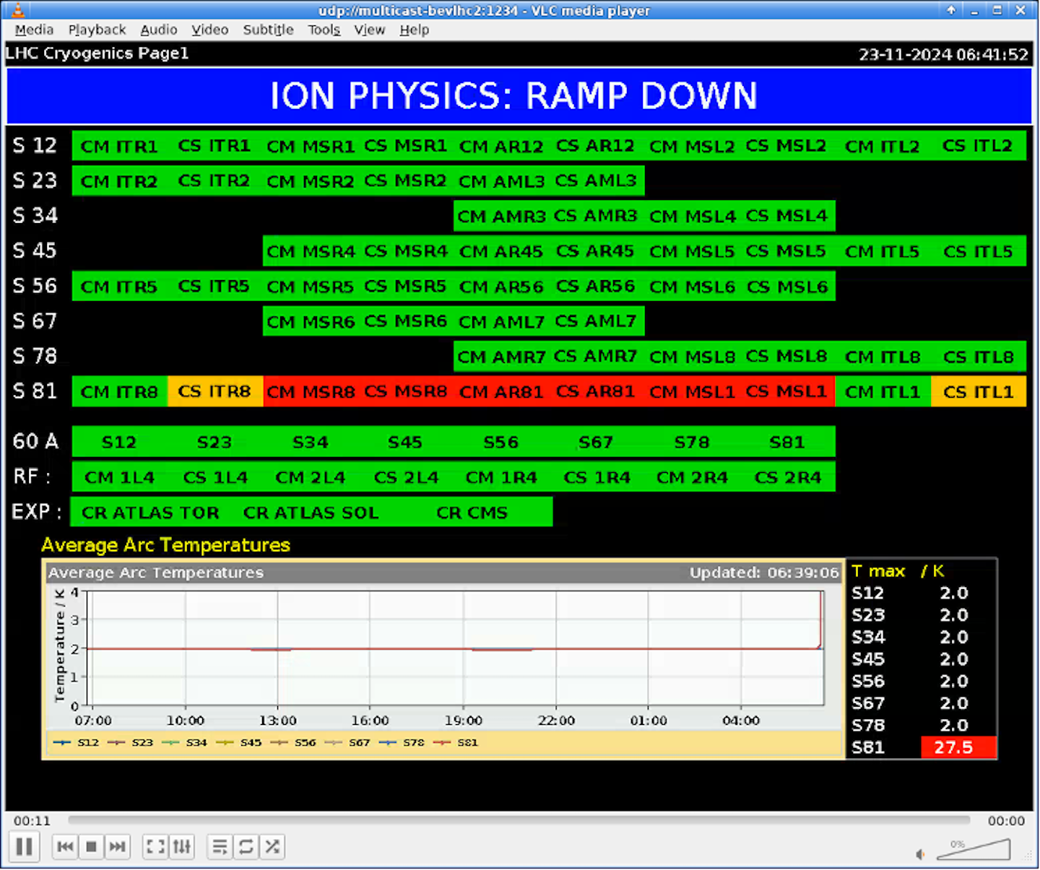Image resolution: width=1040 pixels, height=870 pixels.
Task: Toggle random shuffle mode
Action: (272, 846)
